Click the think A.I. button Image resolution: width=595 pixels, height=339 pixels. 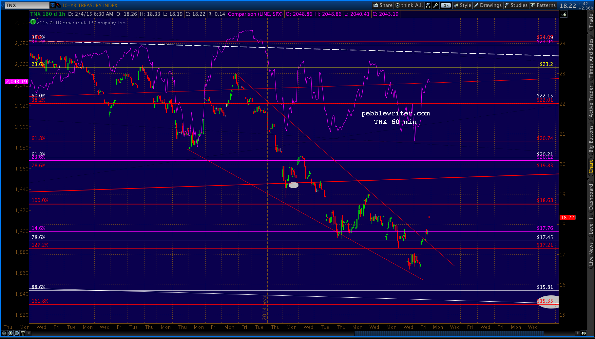point(409,5)
